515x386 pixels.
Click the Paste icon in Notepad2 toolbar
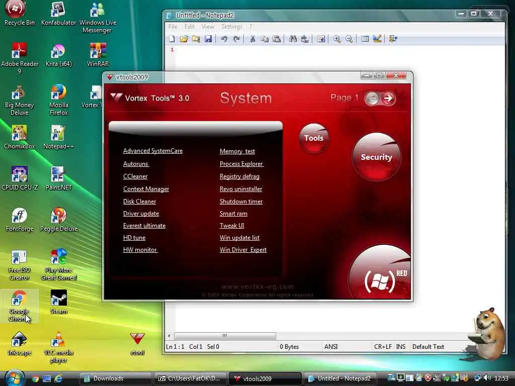click(x=277, y=39)
